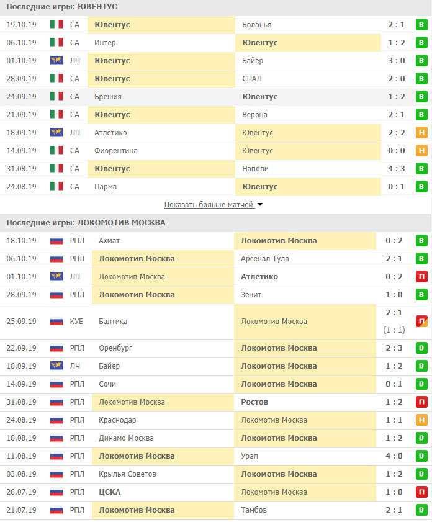
Task: Click the team name Арсенал Тула
Action: [265, 259]
